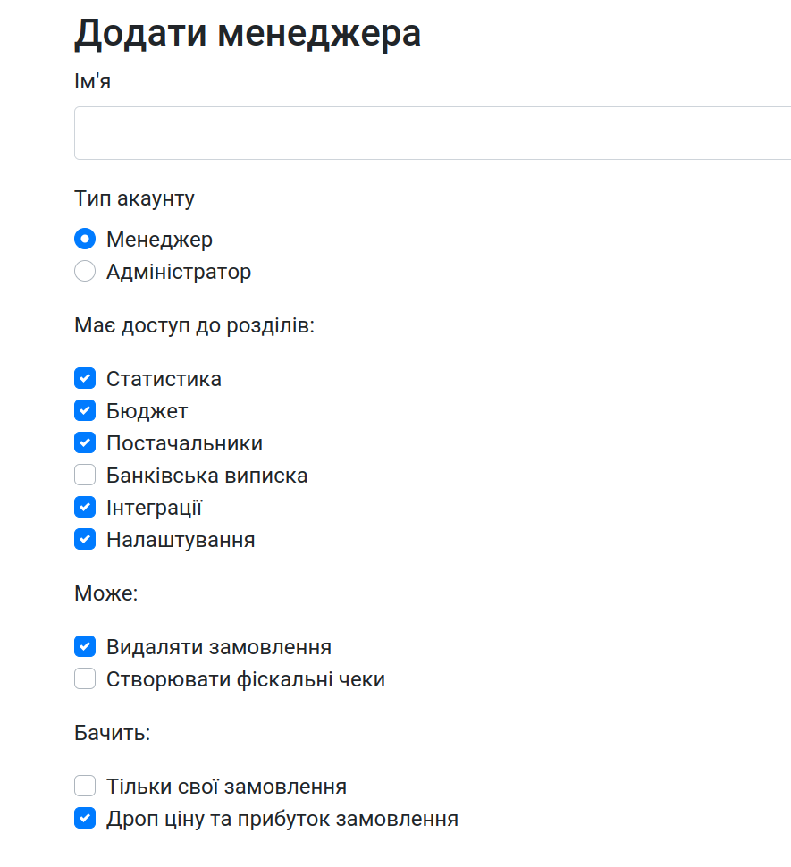Disable the Видаляти замовлення permission checkbox

(x=85, y=647)
